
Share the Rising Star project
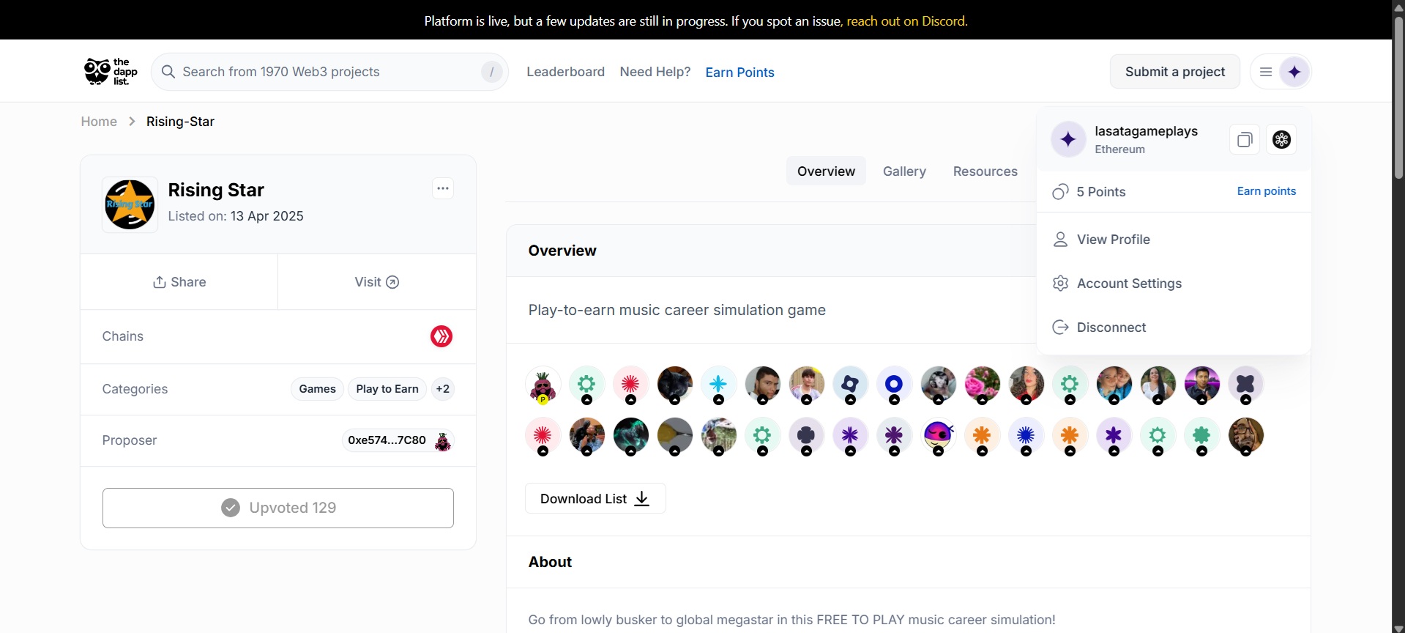click(179, 282)
